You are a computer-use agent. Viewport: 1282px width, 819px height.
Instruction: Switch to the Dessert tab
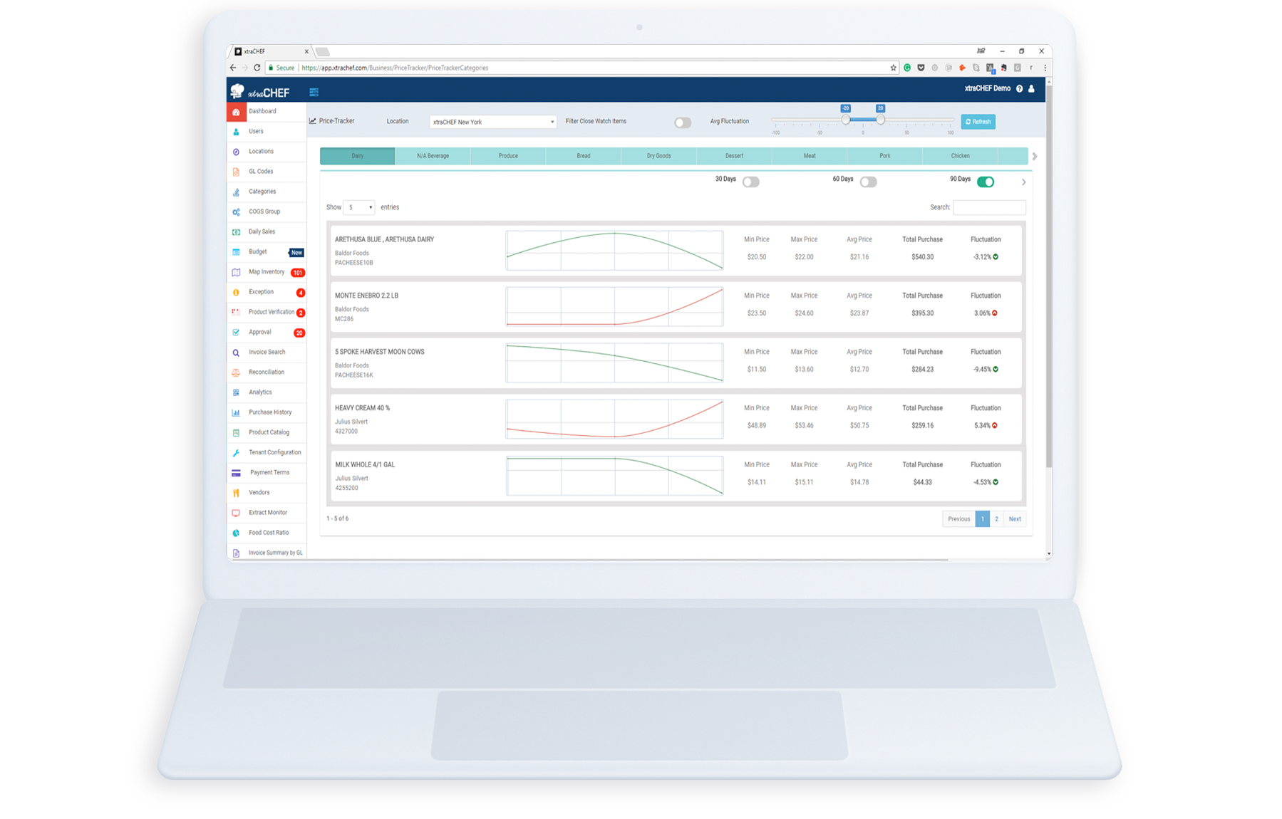tap(734, 156)
